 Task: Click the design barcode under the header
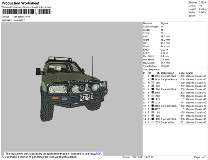pyautogui.click(x=26, y=12)
